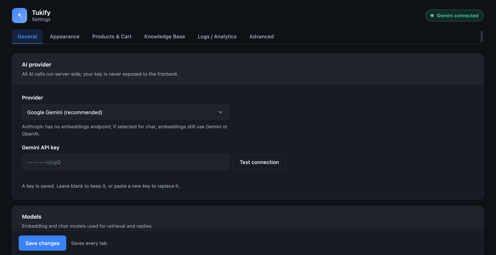Click the Models section heading
Image resolution: width=496 pixels, height=255 pixels.
click(x=32, y=217)
